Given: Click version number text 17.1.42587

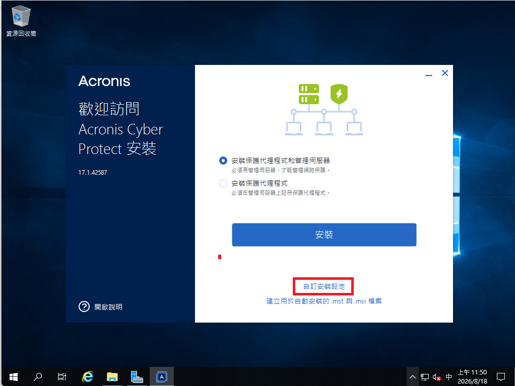Looking at the screenshot, I should point(93,173).
